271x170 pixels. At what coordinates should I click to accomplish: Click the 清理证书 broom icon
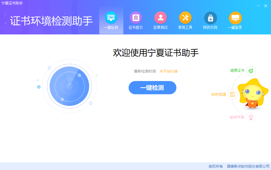click(251, 71)
